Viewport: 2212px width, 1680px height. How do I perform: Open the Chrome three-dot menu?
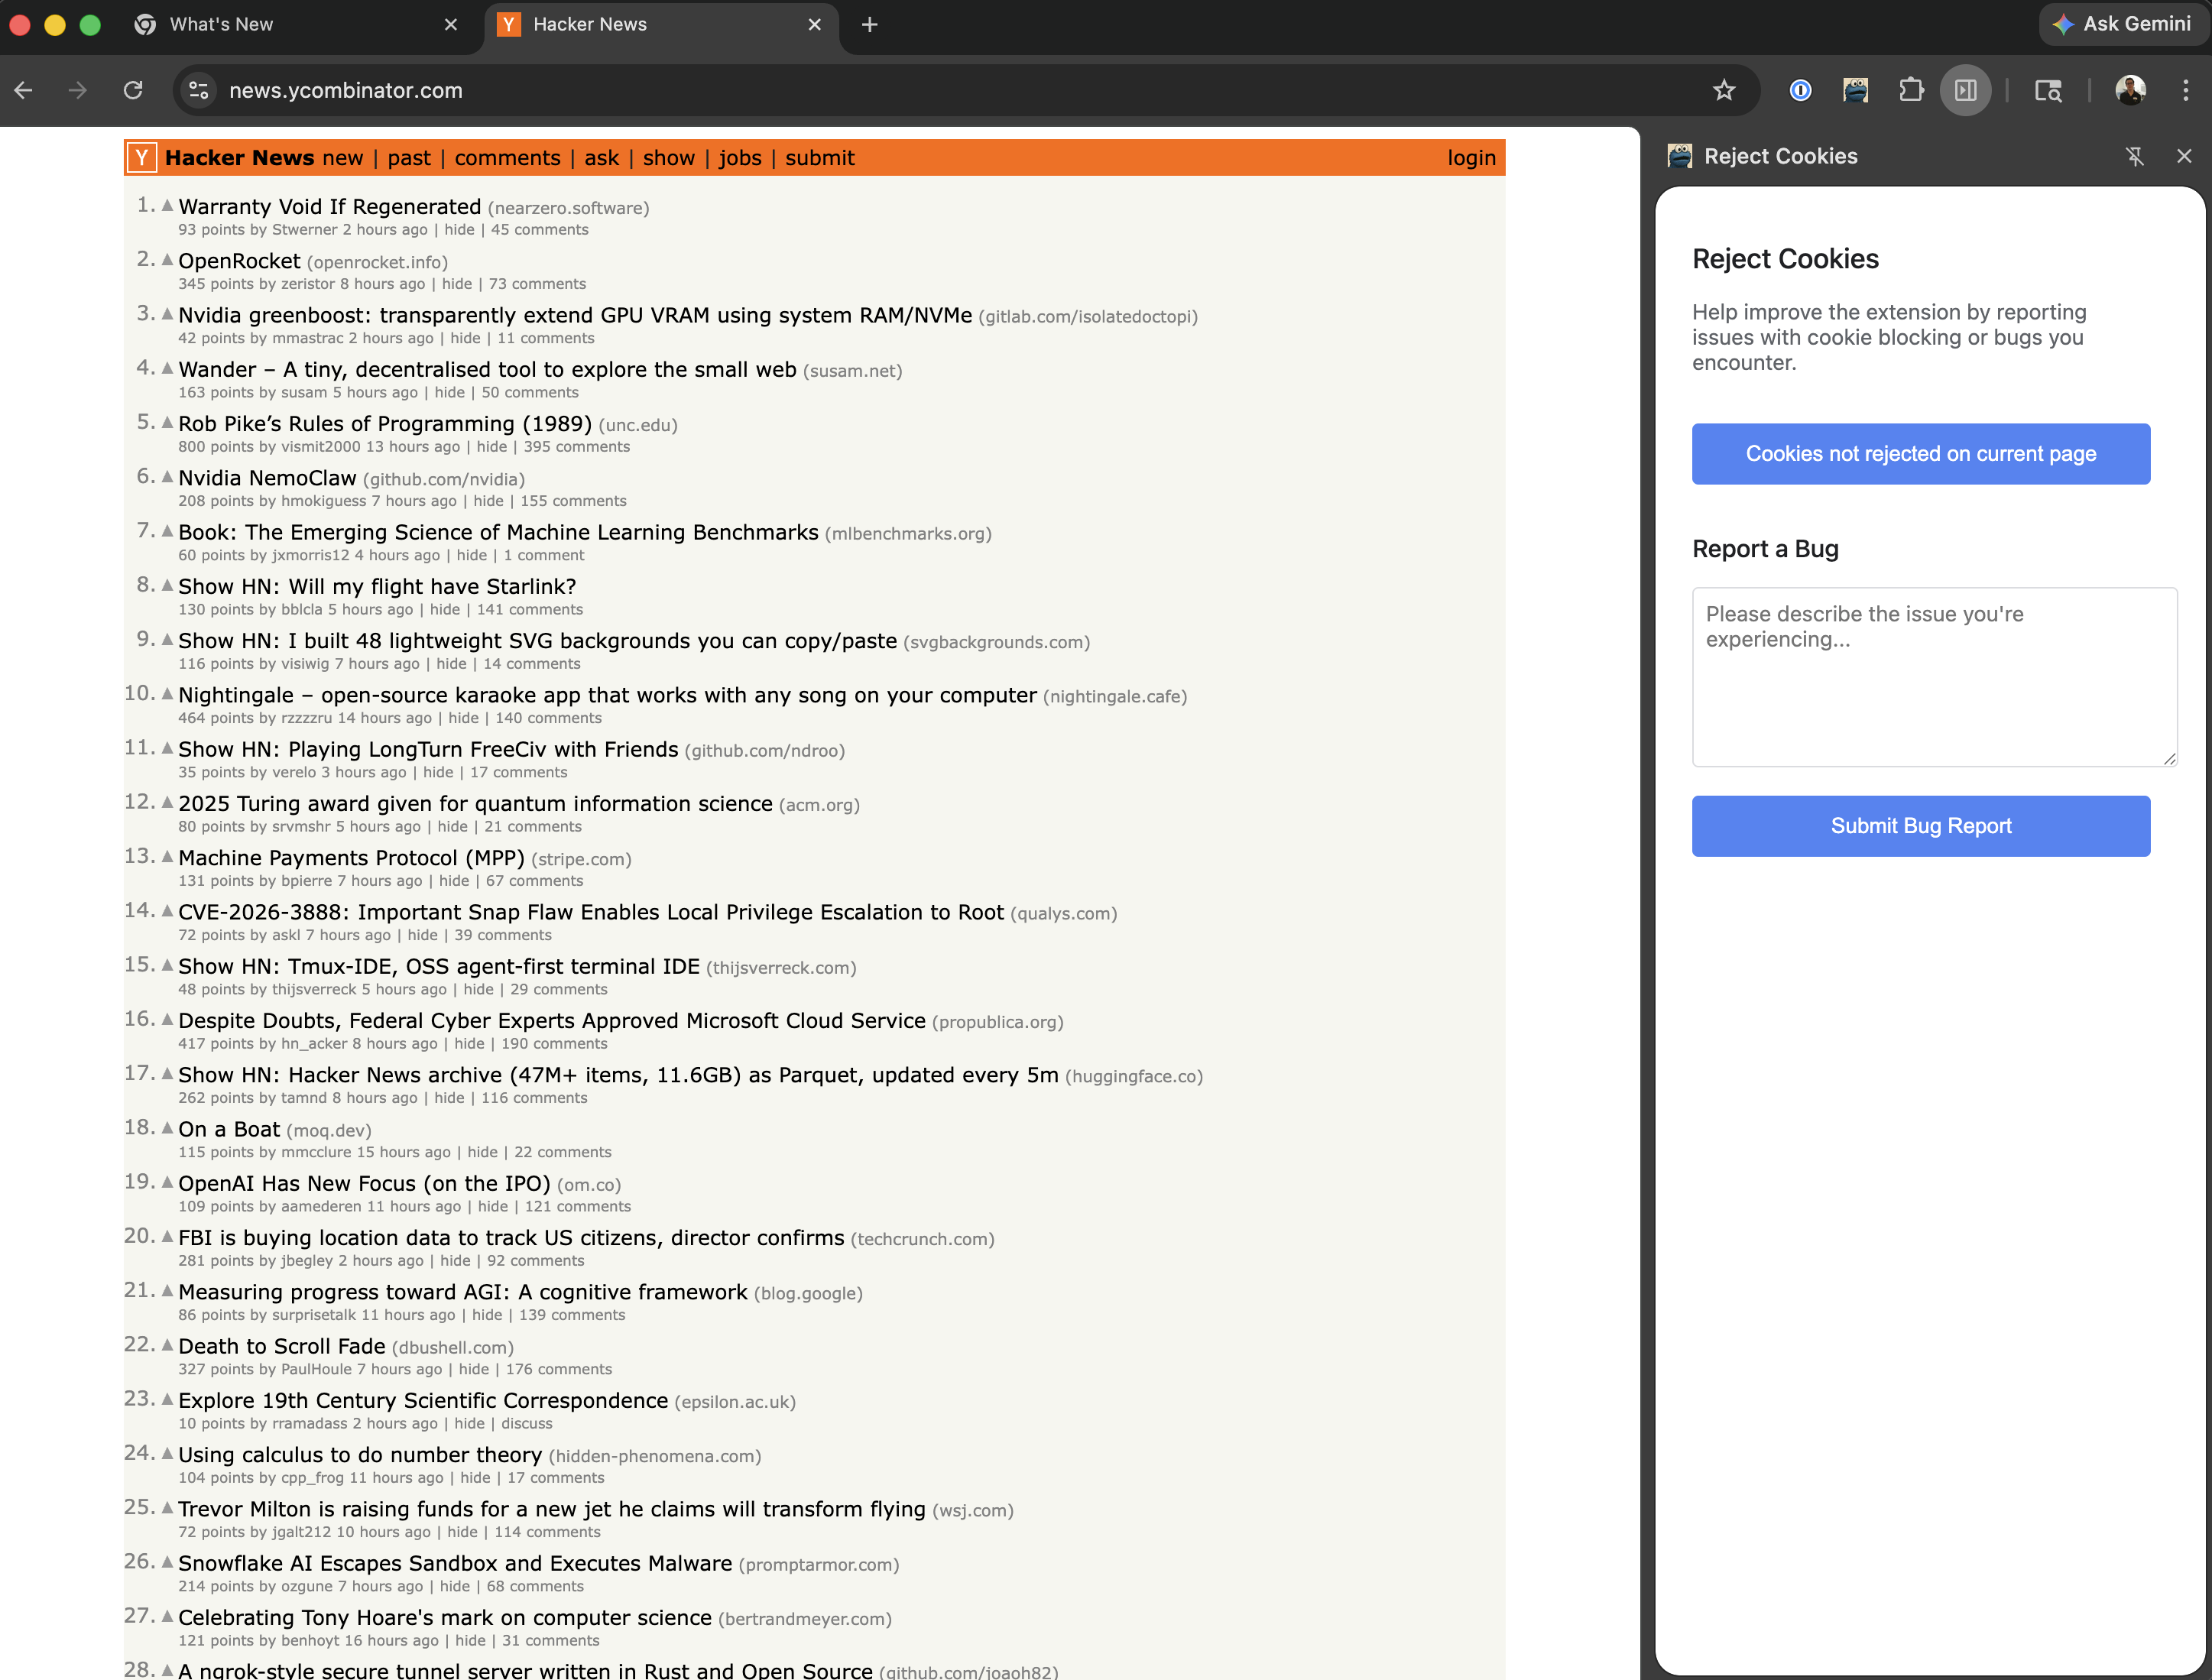coord(2185,90)
